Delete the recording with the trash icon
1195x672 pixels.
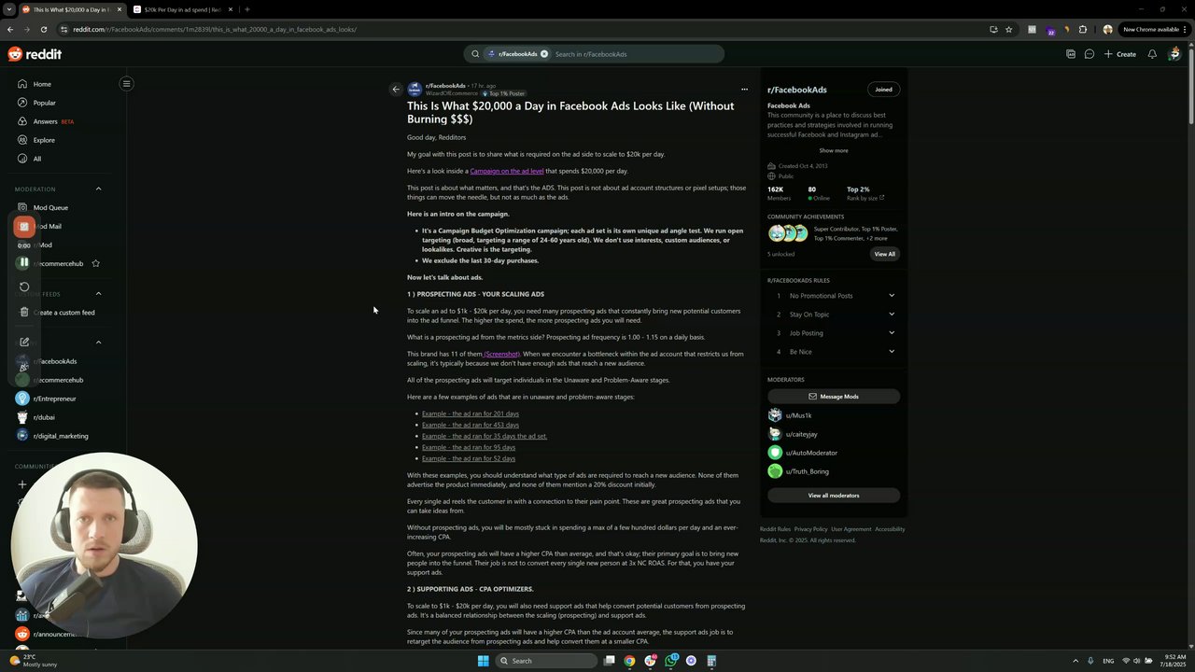pos(24,312)
